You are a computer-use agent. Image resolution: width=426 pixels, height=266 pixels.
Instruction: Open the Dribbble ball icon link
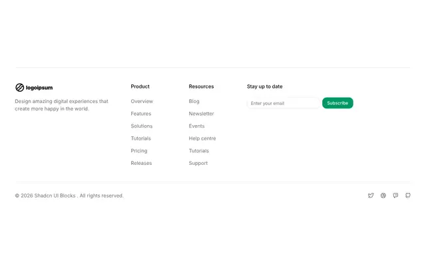(x=383, y=196)
